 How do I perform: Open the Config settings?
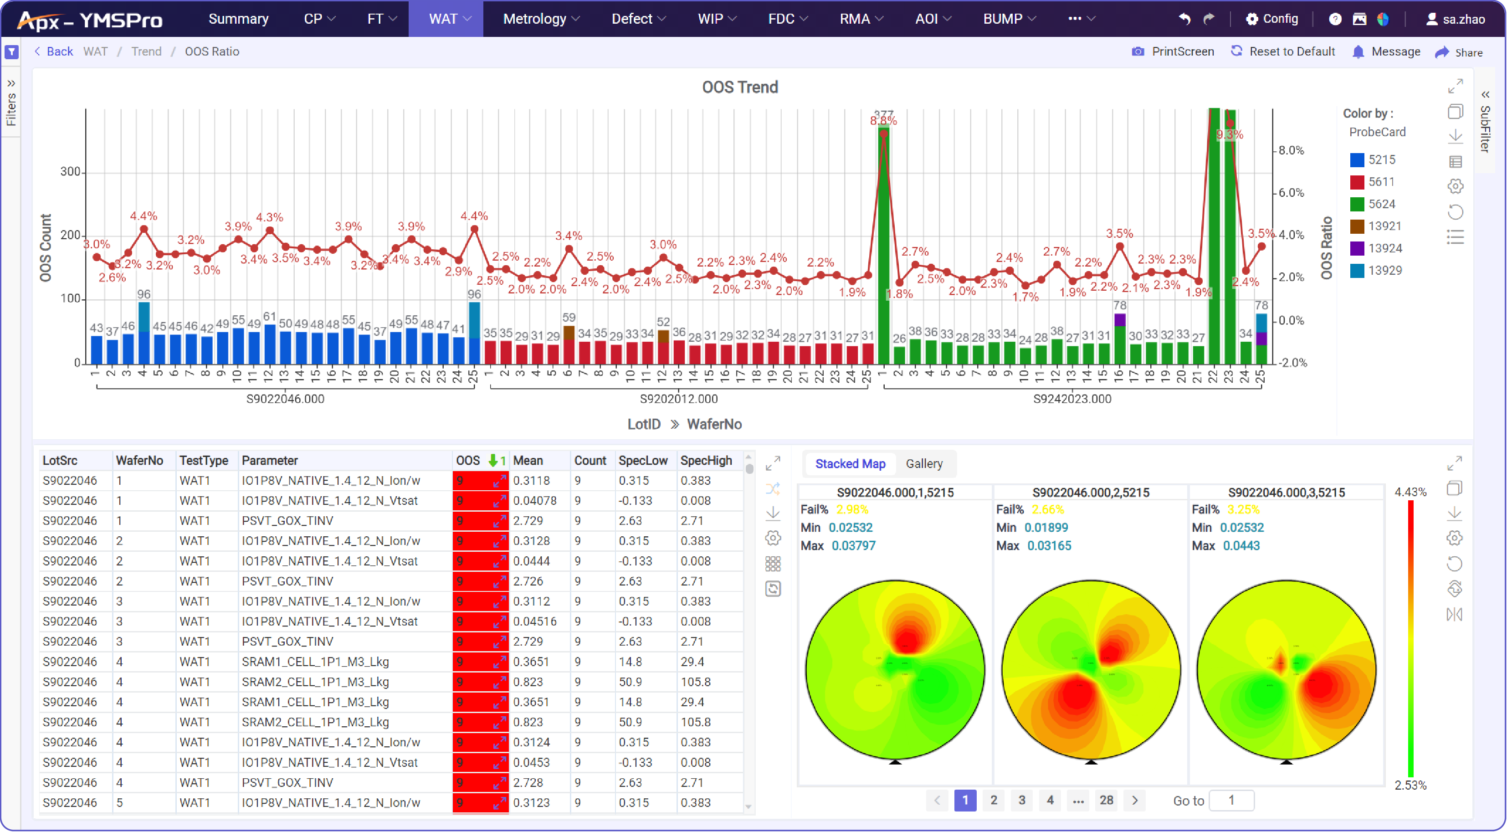[1272, 18]
